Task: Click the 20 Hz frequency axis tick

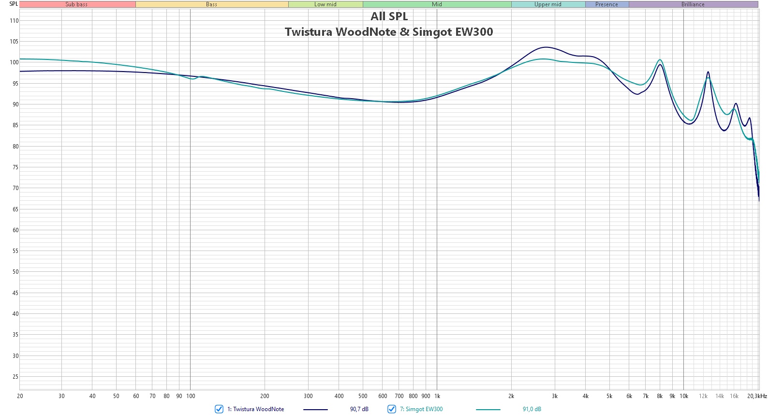Action: (x=20, y=396)
